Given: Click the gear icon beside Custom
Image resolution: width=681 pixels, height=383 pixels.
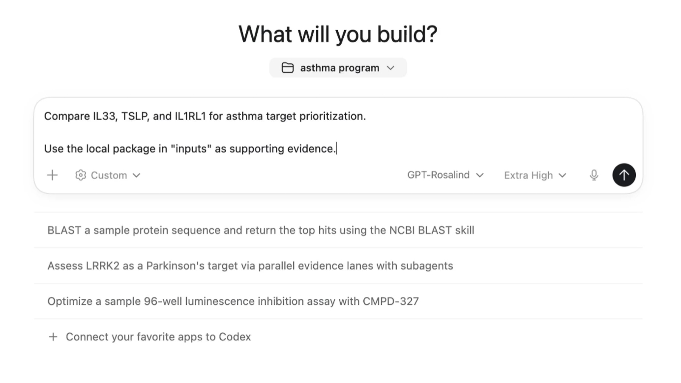Looking at the screenshot, I should point(81,175).
